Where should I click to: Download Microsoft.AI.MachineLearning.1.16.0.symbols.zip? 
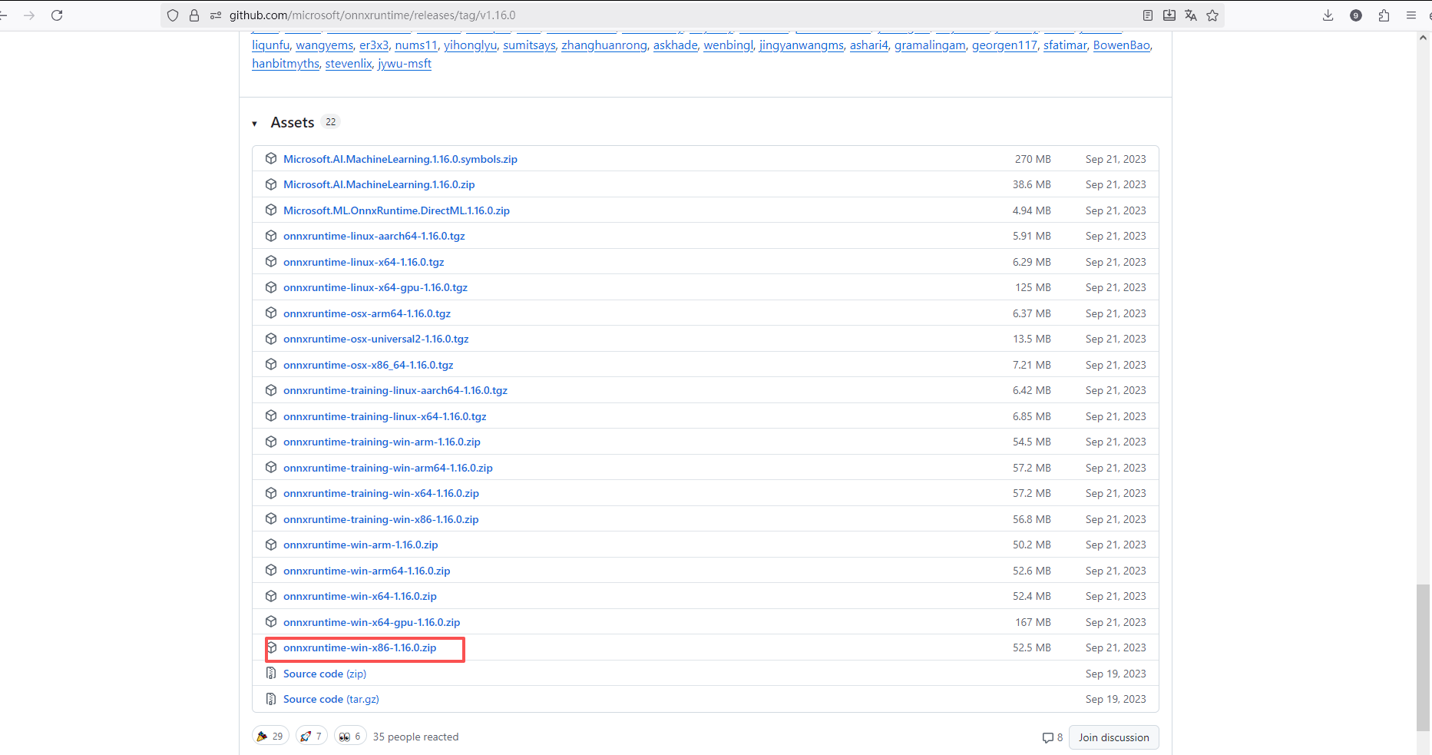[400, 159]
